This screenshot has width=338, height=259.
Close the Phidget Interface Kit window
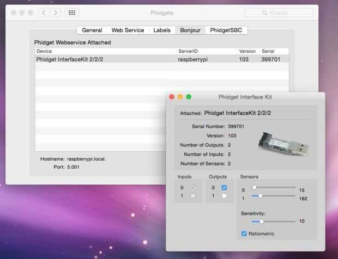(x=172, y=97)
